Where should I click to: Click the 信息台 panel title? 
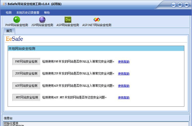8,118
